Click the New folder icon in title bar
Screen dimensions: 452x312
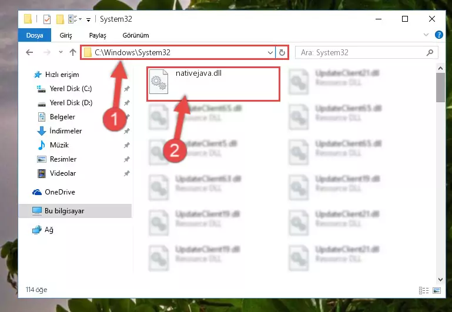tap(60, 19)
